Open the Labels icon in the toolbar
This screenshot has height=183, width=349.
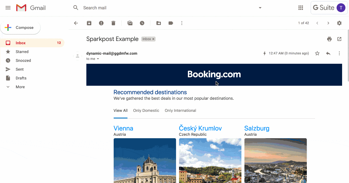pos(171,23)
